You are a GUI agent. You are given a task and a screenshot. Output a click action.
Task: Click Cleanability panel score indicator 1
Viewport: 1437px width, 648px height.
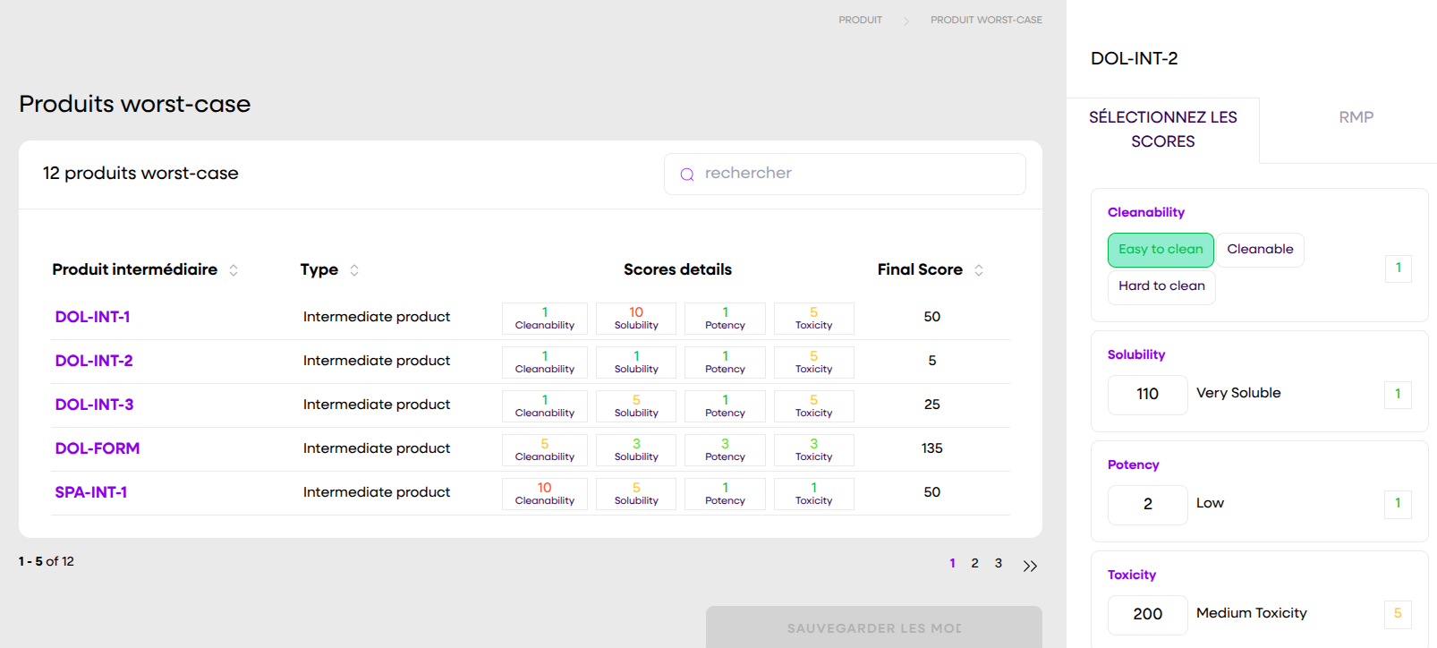point(1398,269)
